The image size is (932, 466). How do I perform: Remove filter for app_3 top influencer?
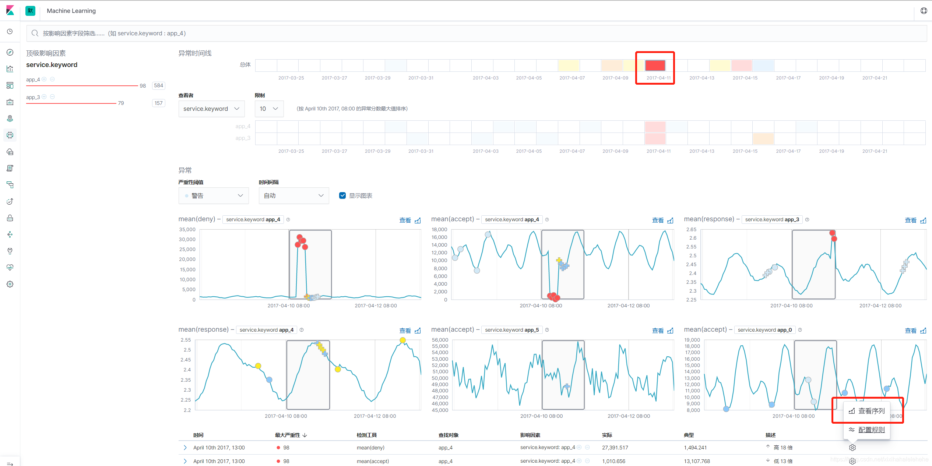[x=52, y=96]
